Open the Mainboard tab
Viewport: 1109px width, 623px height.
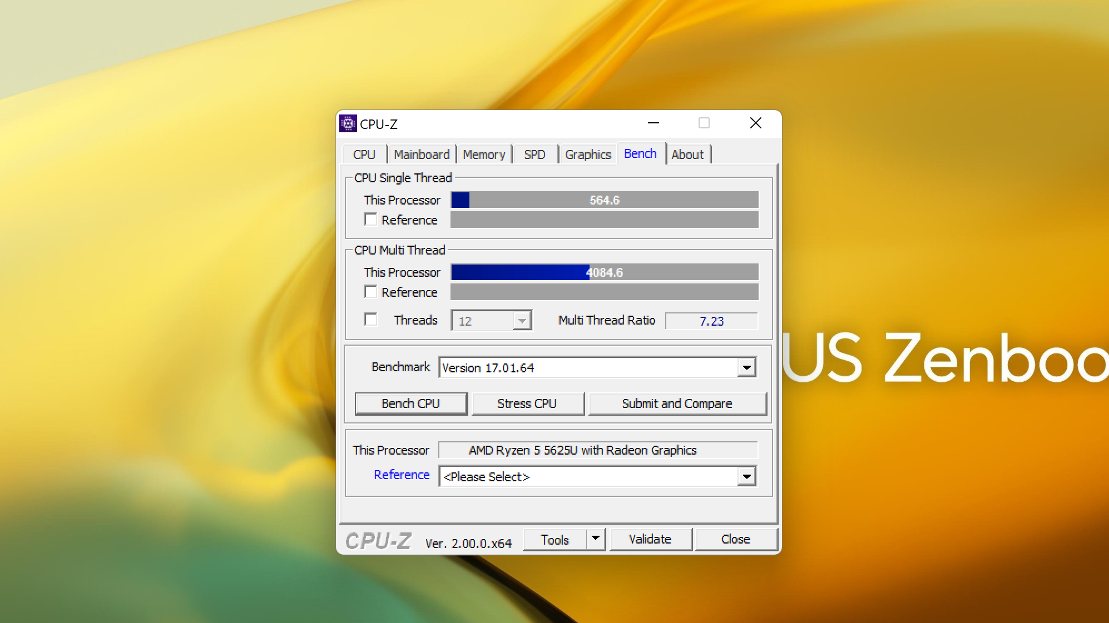pos(422,154)
